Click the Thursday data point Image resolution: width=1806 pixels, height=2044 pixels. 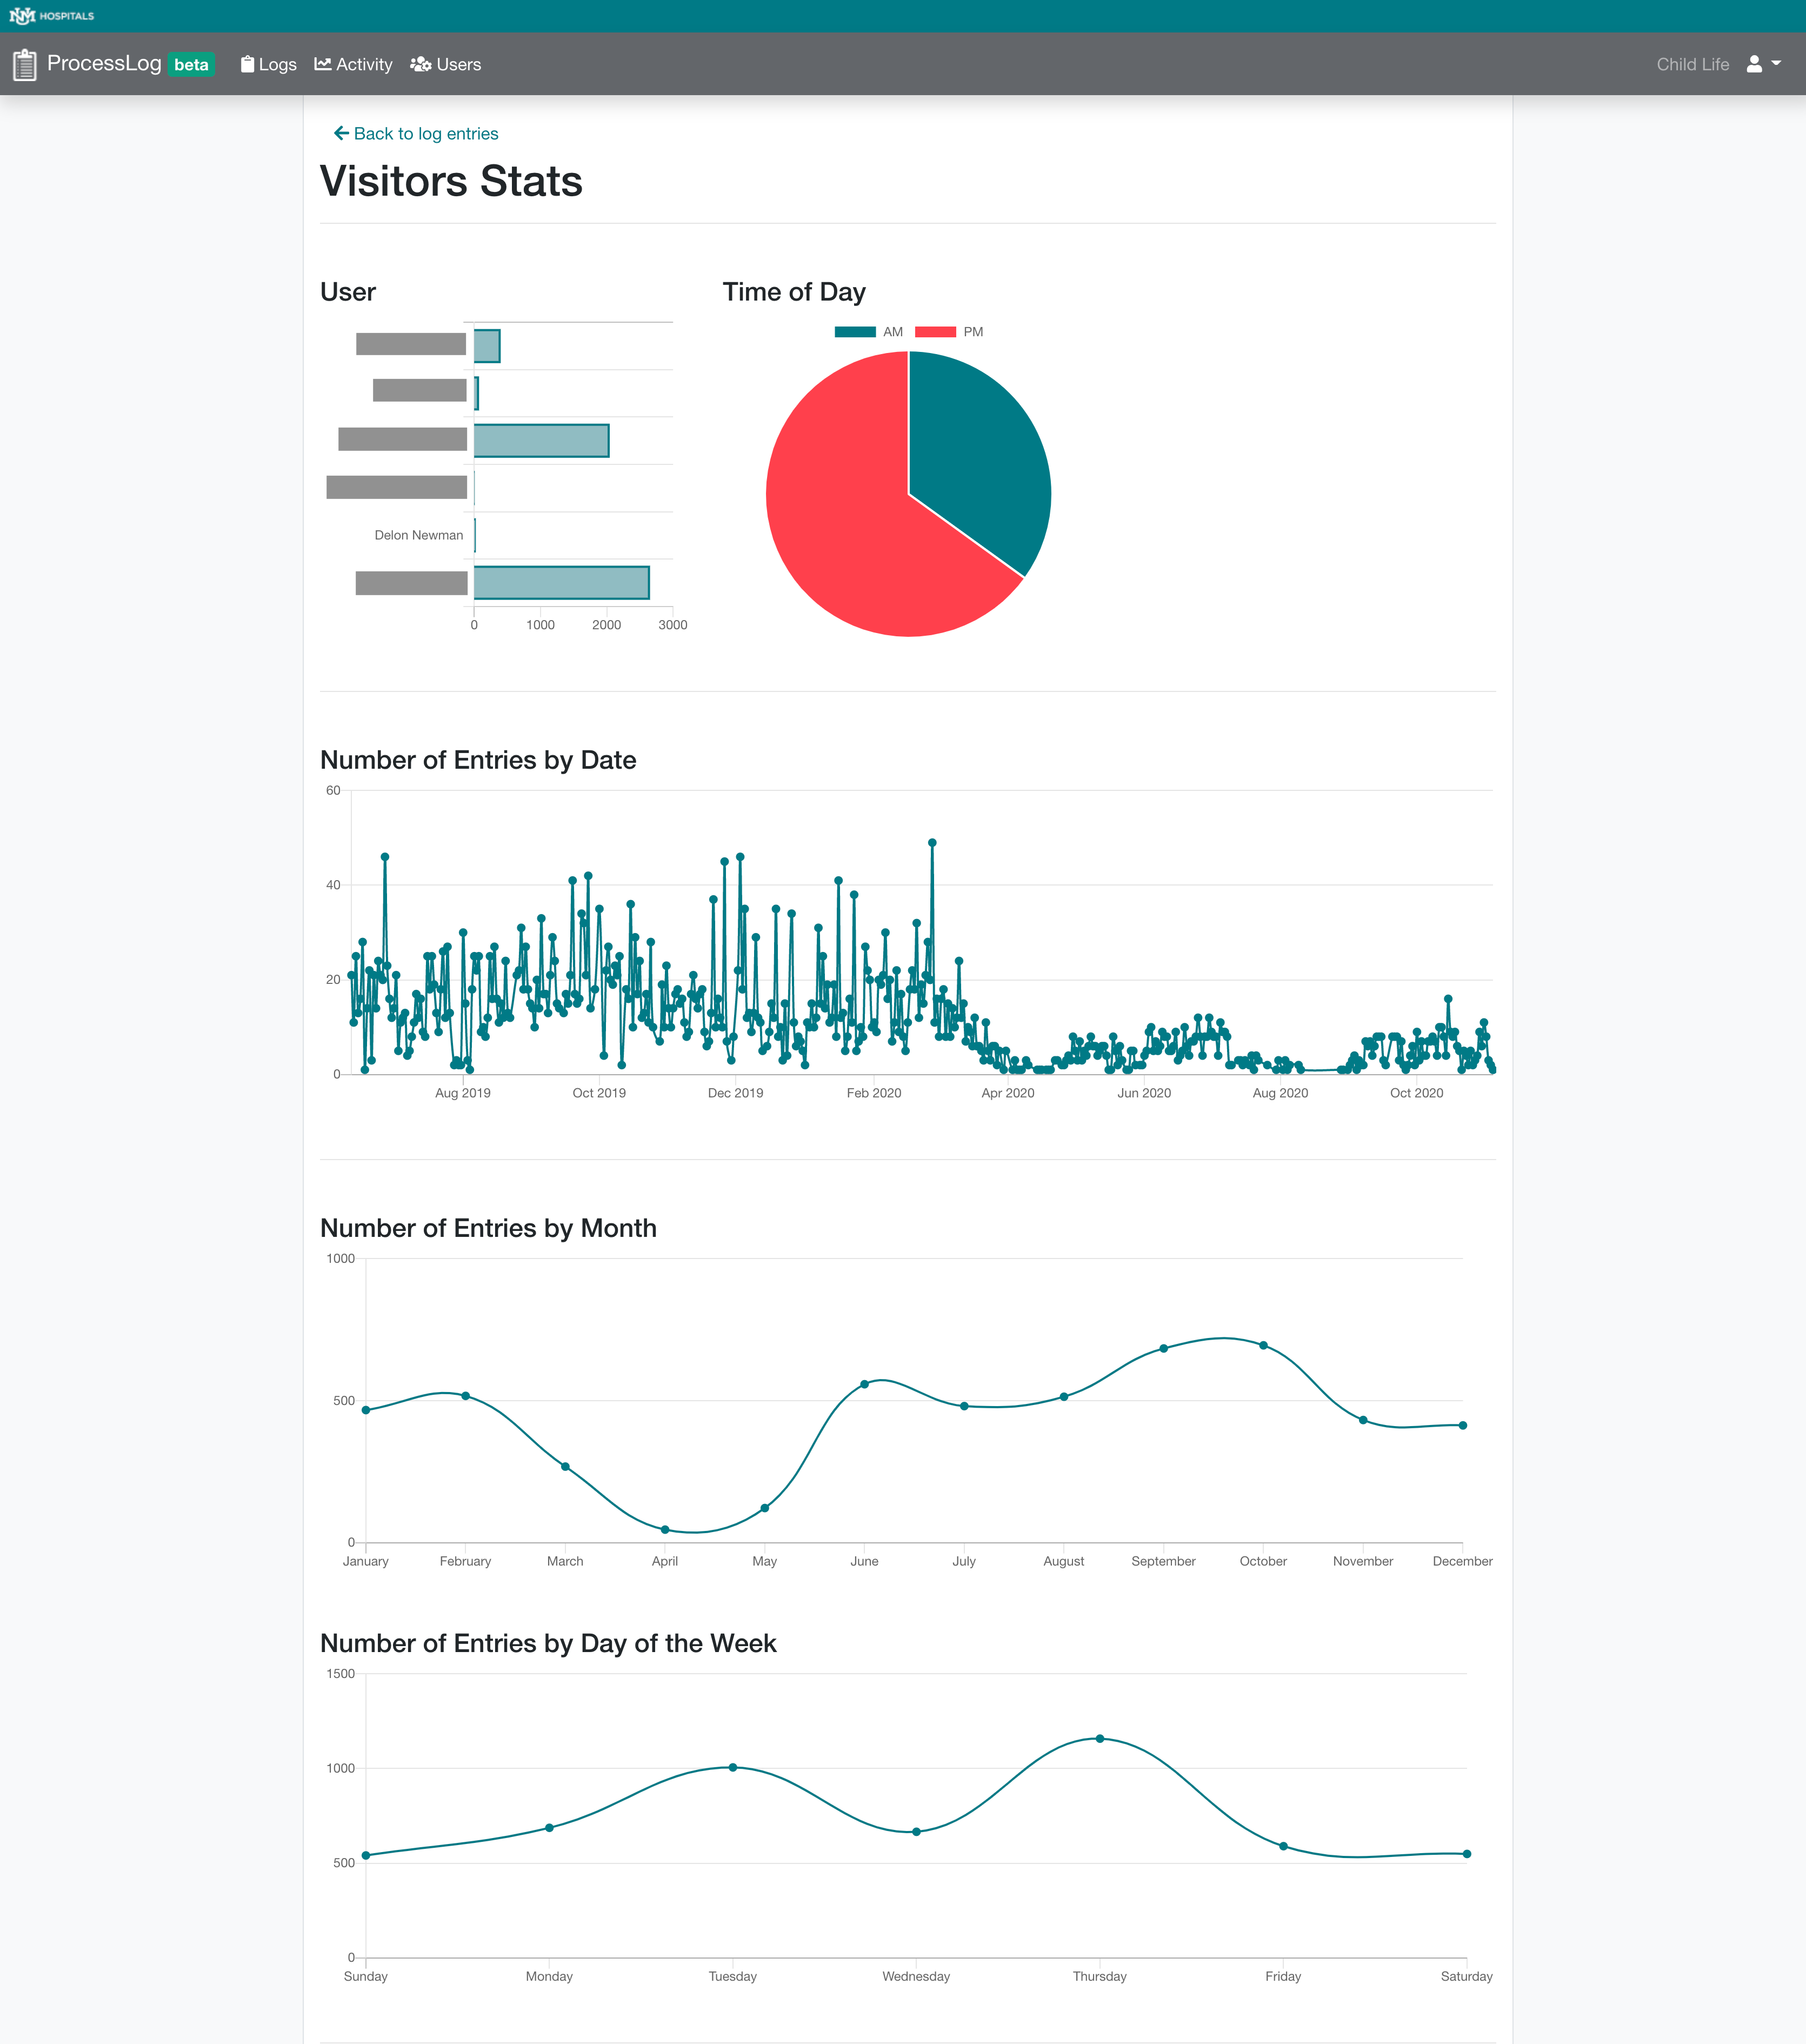click(1100, 1739)
